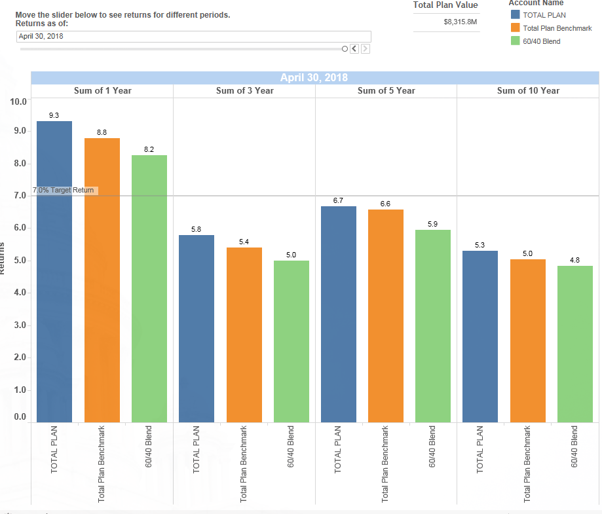Image resolution: width=602 pixels, height=514 pixels.
Task: Click the 'Sum of 5 Year' column header
Action: point(386,90)
